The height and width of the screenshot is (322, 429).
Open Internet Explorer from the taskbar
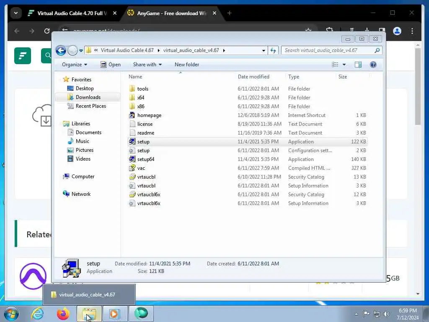click(x=37, y=314)
